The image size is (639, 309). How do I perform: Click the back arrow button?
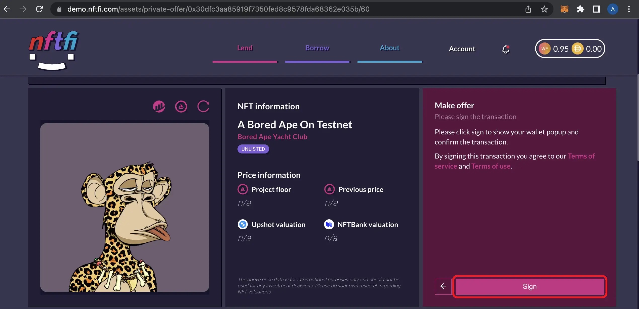point(443,286)
